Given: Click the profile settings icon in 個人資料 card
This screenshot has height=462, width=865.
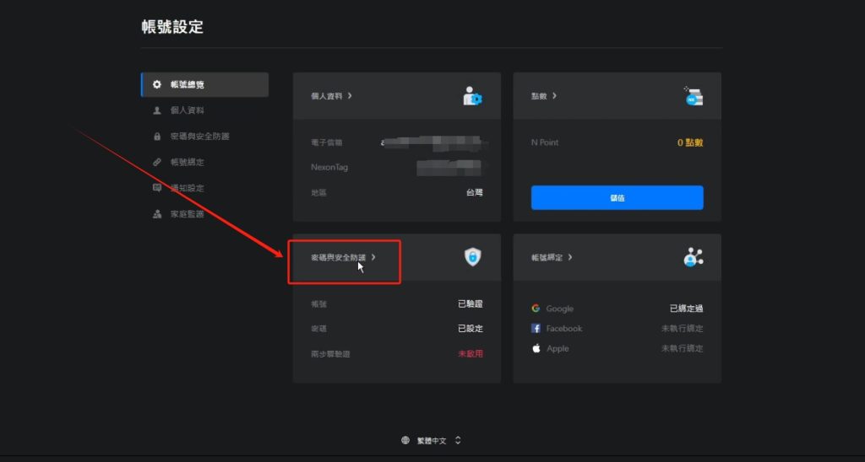Looking at the screenshot, I should pos(472,96).
